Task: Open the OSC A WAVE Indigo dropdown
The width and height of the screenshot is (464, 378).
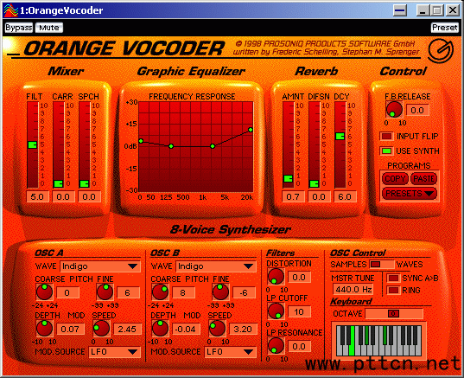Action: coord(100,266)
